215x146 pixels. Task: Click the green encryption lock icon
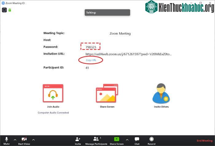10,10
